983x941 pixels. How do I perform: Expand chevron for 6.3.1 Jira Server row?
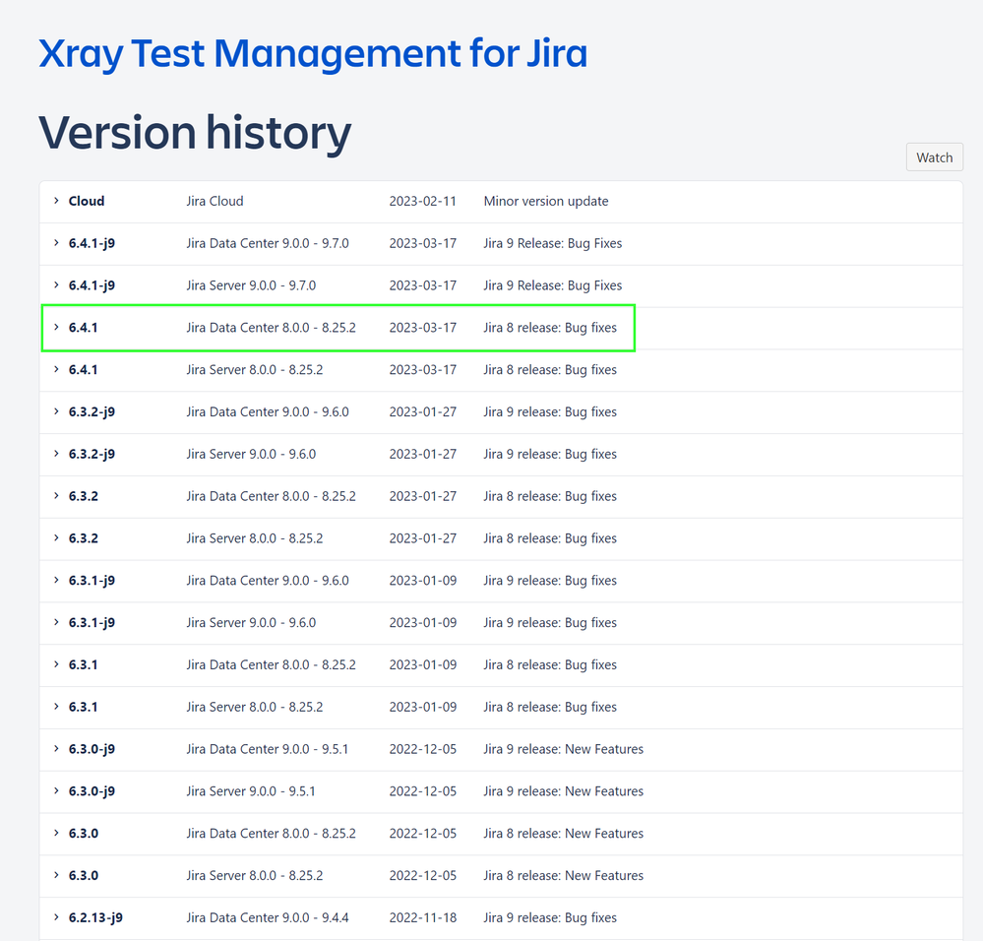point(56,707)
